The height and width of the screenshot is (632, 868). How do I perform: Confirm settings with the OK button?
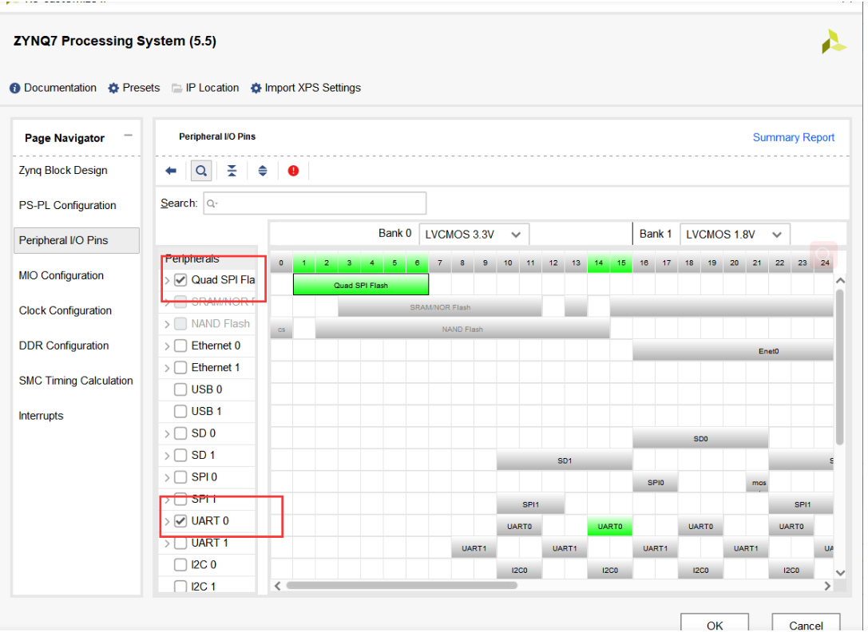click(714, 622)
